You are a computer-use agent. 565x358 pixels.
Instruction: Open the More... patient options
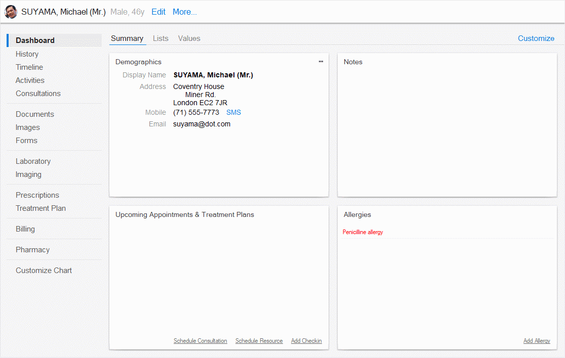click(x=184, y=12)
